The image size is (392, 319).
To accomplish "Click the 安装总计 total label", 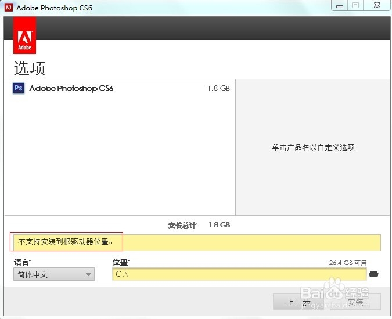I will [x=183, y=225].
